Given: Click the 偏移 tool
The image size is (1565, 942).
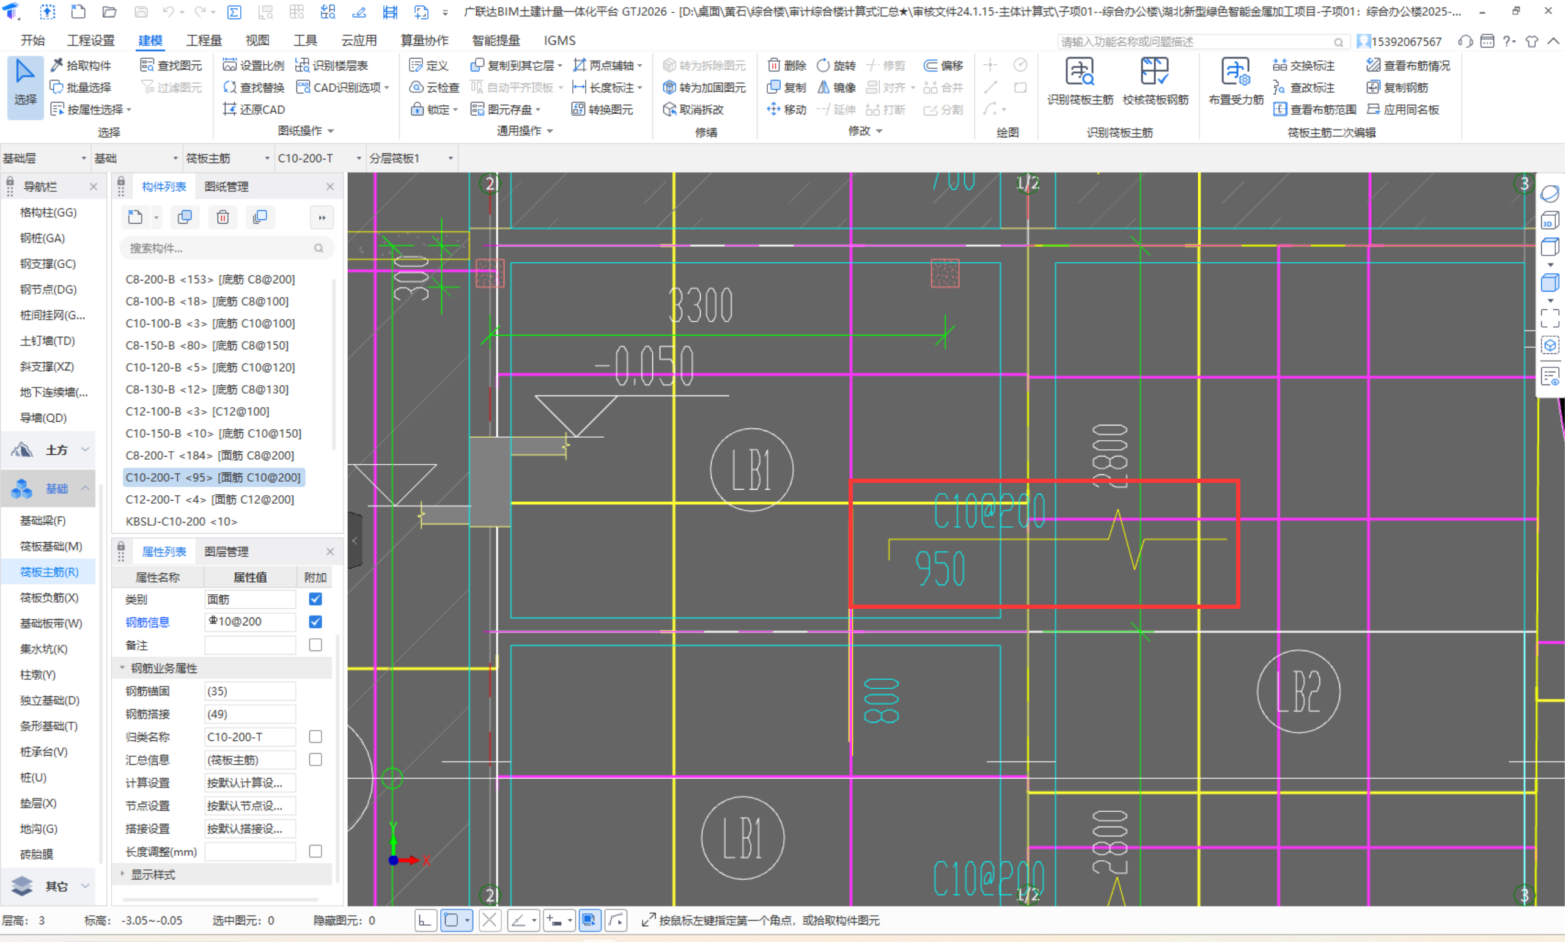Looking at the screenshot, I should 944,65.
